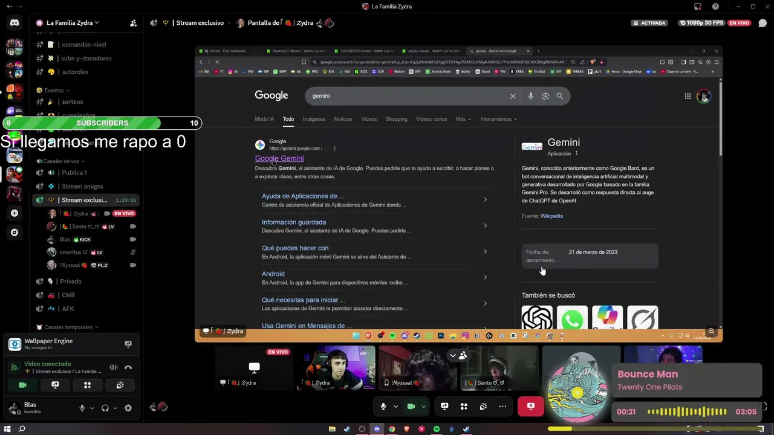774x435 pixels.
Task: Click the red disconnect call button
Action: pyautogui.click(x=531, y=407)
